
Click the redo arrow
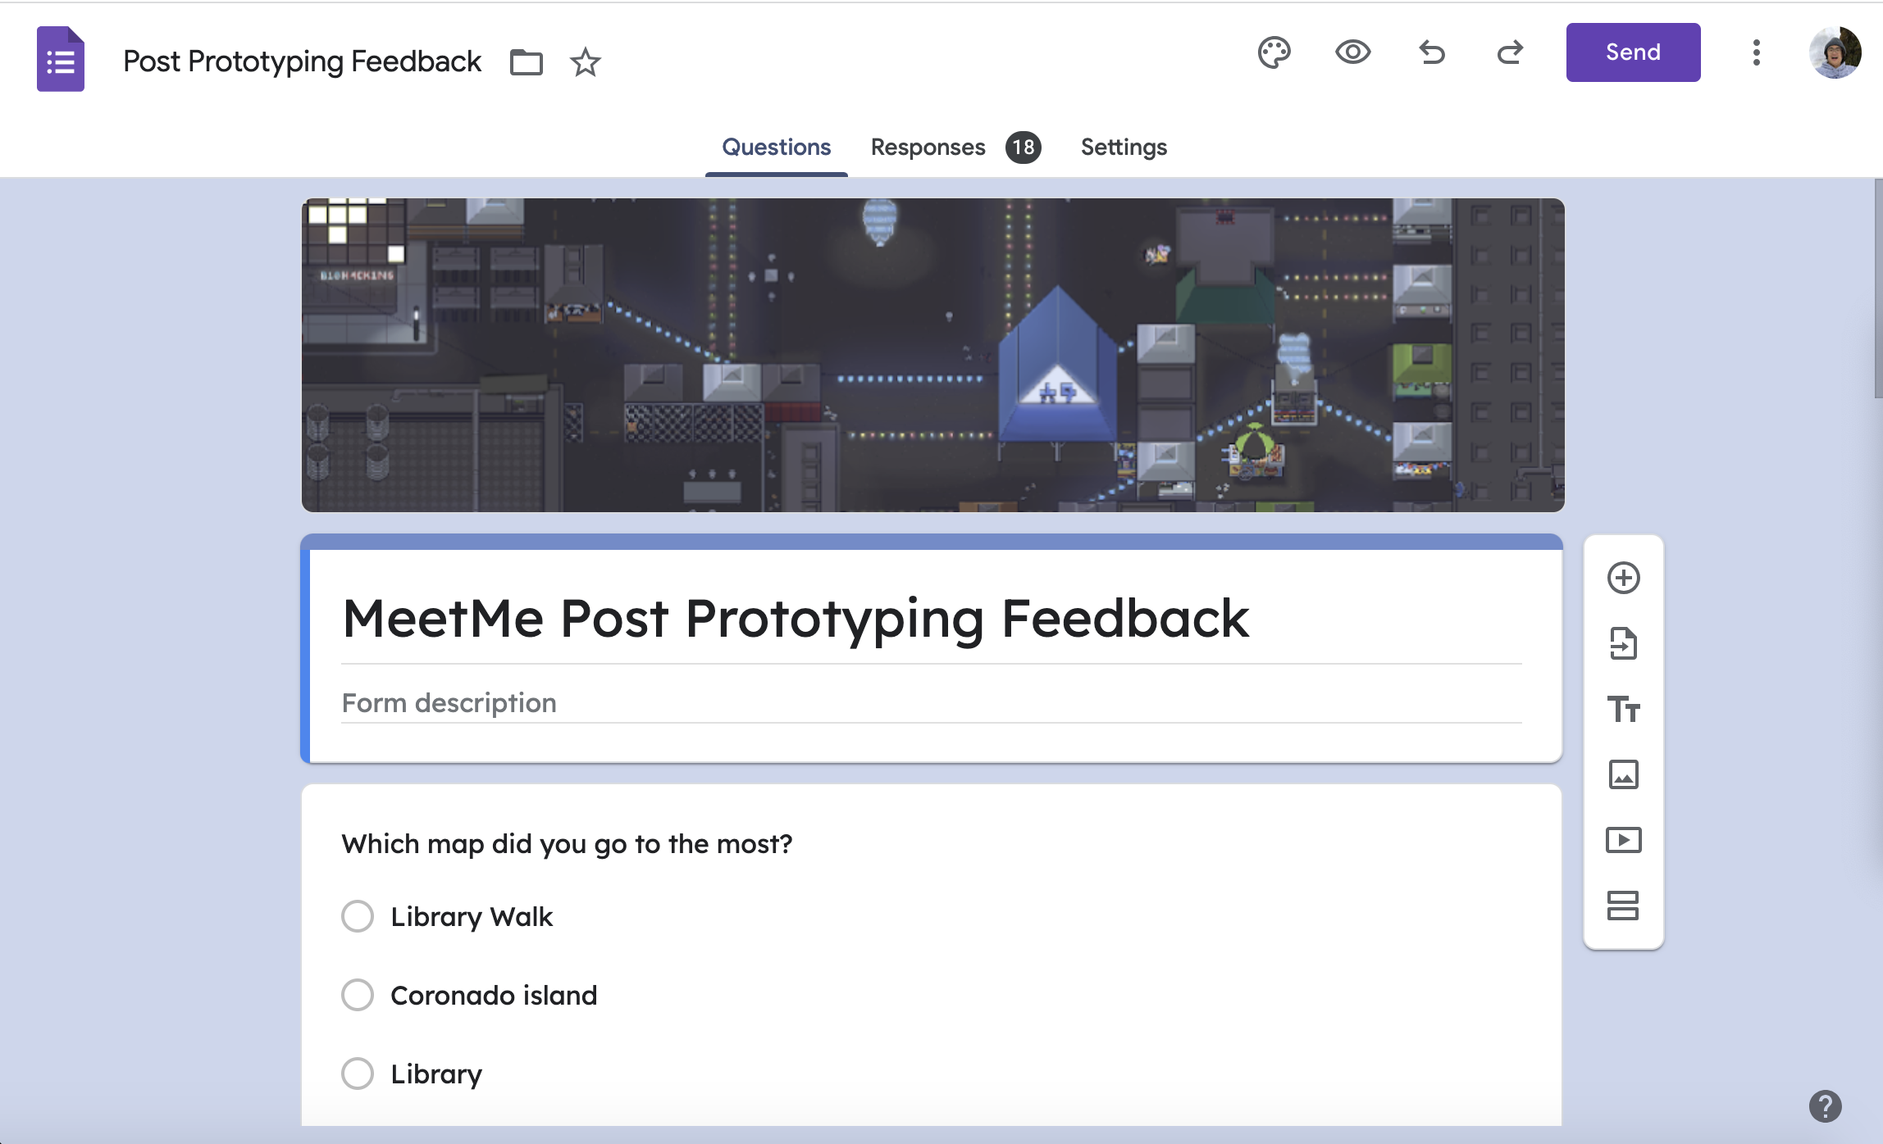coord(1509,52)
